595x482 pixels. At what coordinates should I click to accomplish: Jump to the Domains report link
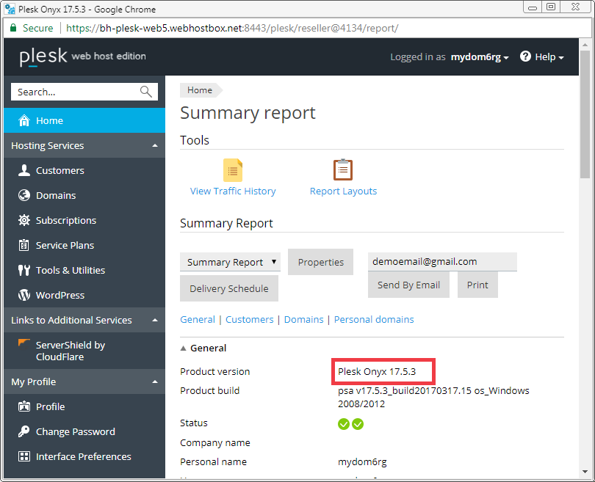point(304,319)
